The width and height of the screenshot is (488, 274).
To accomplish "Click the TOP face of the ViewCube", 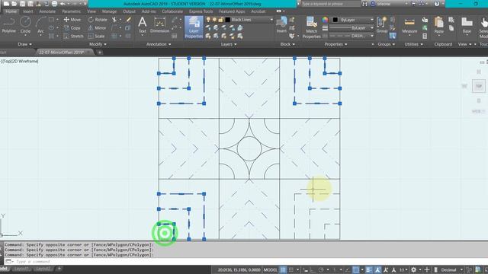I will pos(479,86).
